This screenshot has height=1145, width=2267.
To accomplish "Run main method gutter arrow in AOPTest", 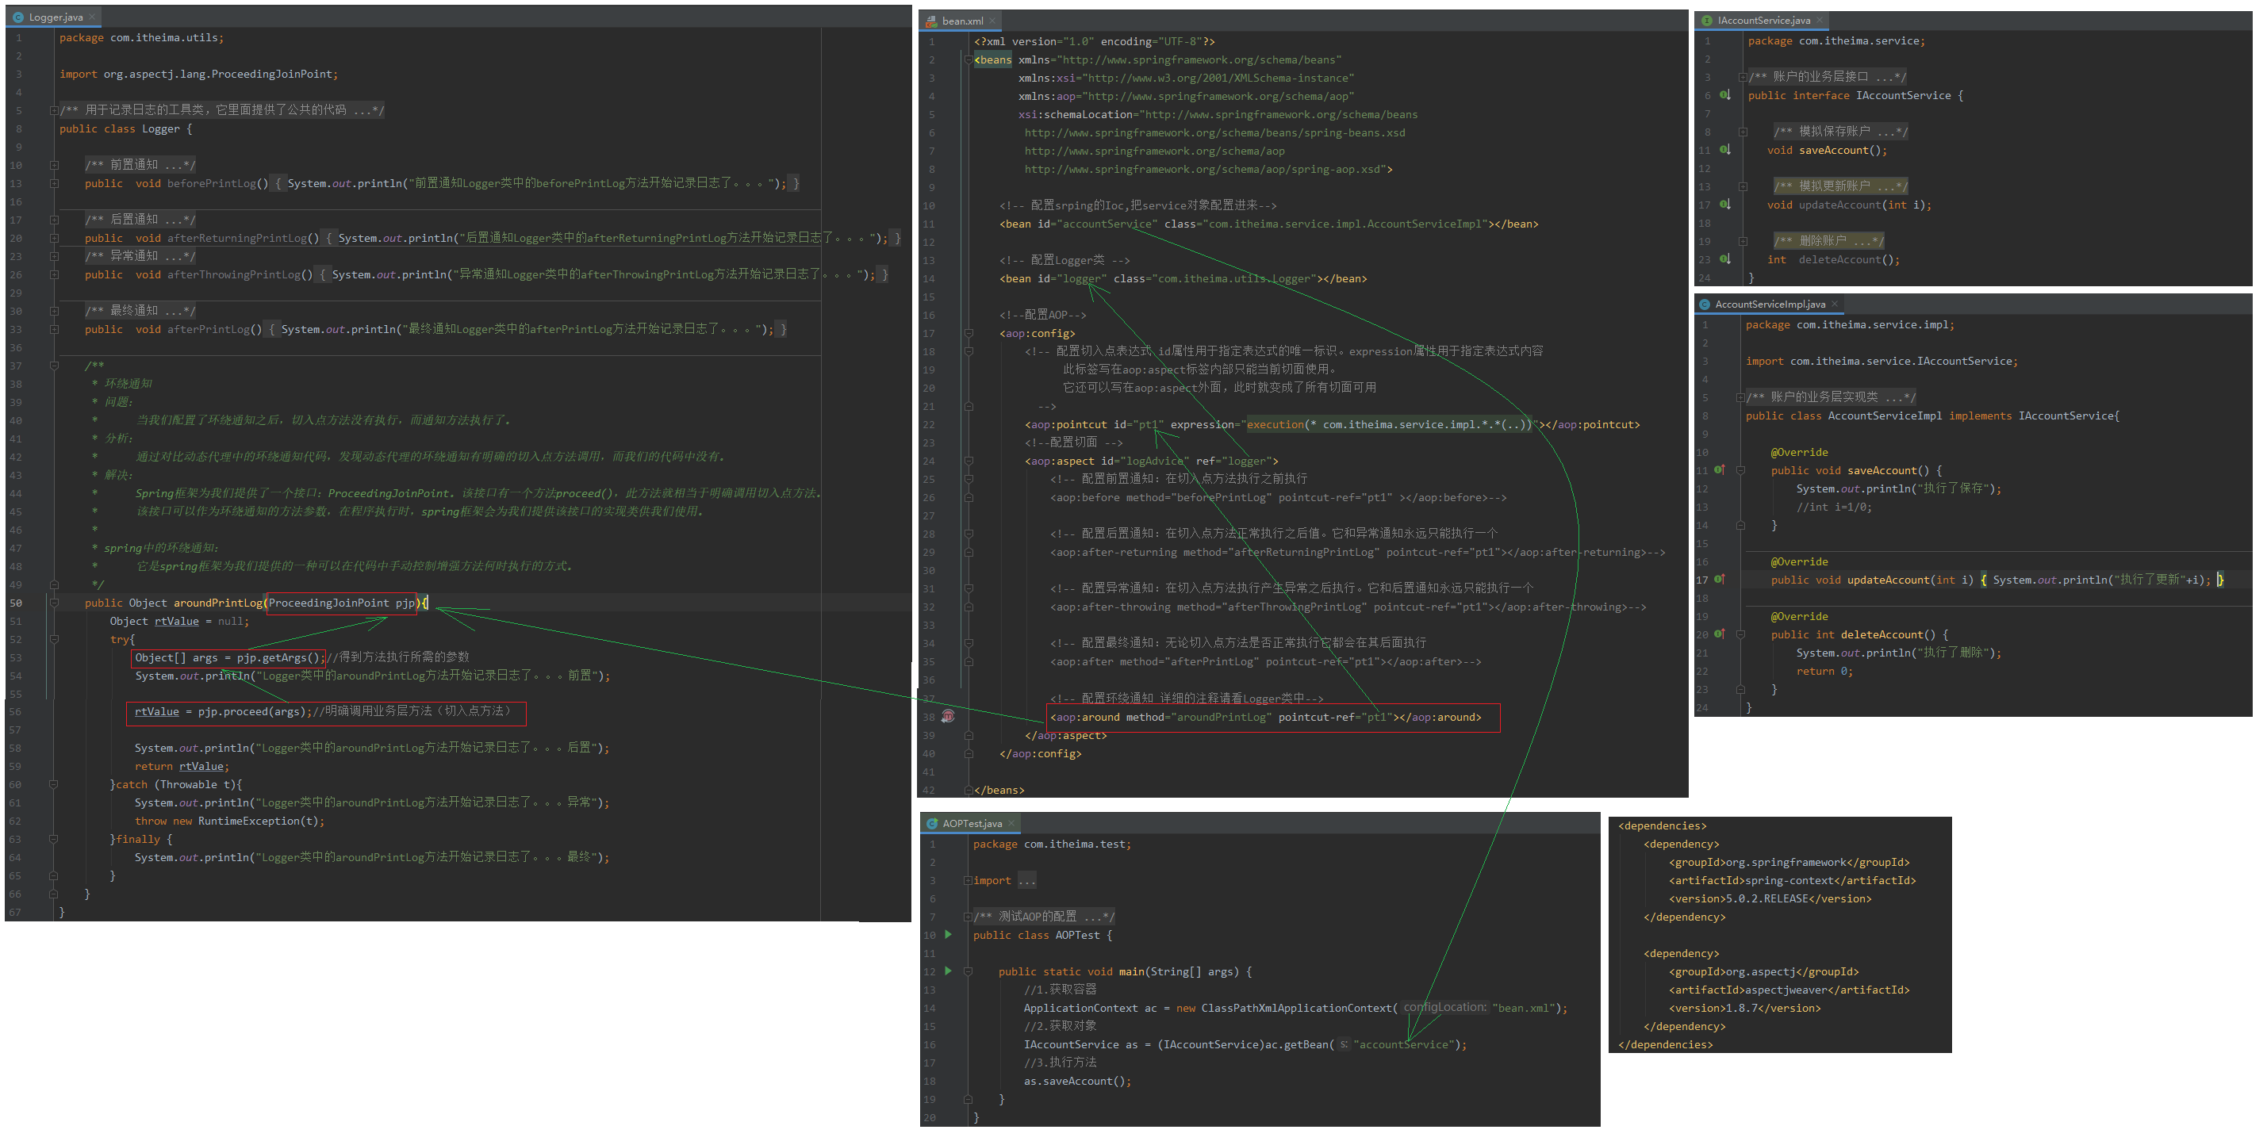I will [948, 971].
